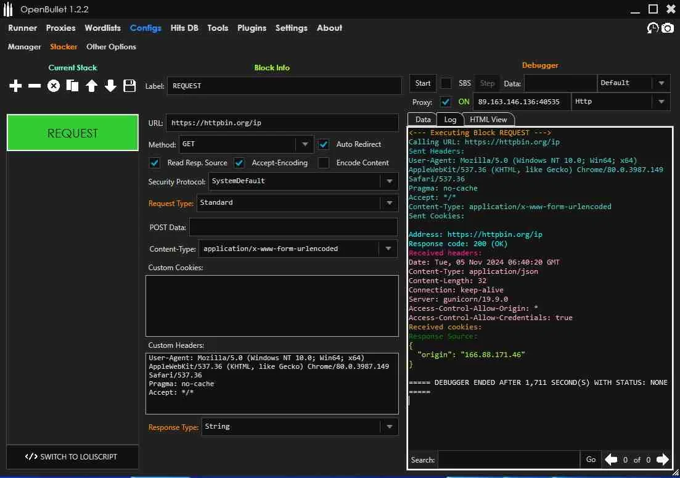Click the OpenBullet logo icon

pos(8,9)
